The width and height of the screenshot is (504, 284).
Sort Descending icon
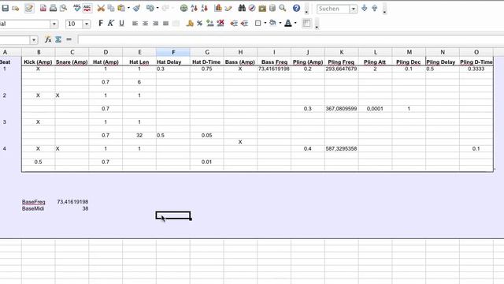[204, 9]
